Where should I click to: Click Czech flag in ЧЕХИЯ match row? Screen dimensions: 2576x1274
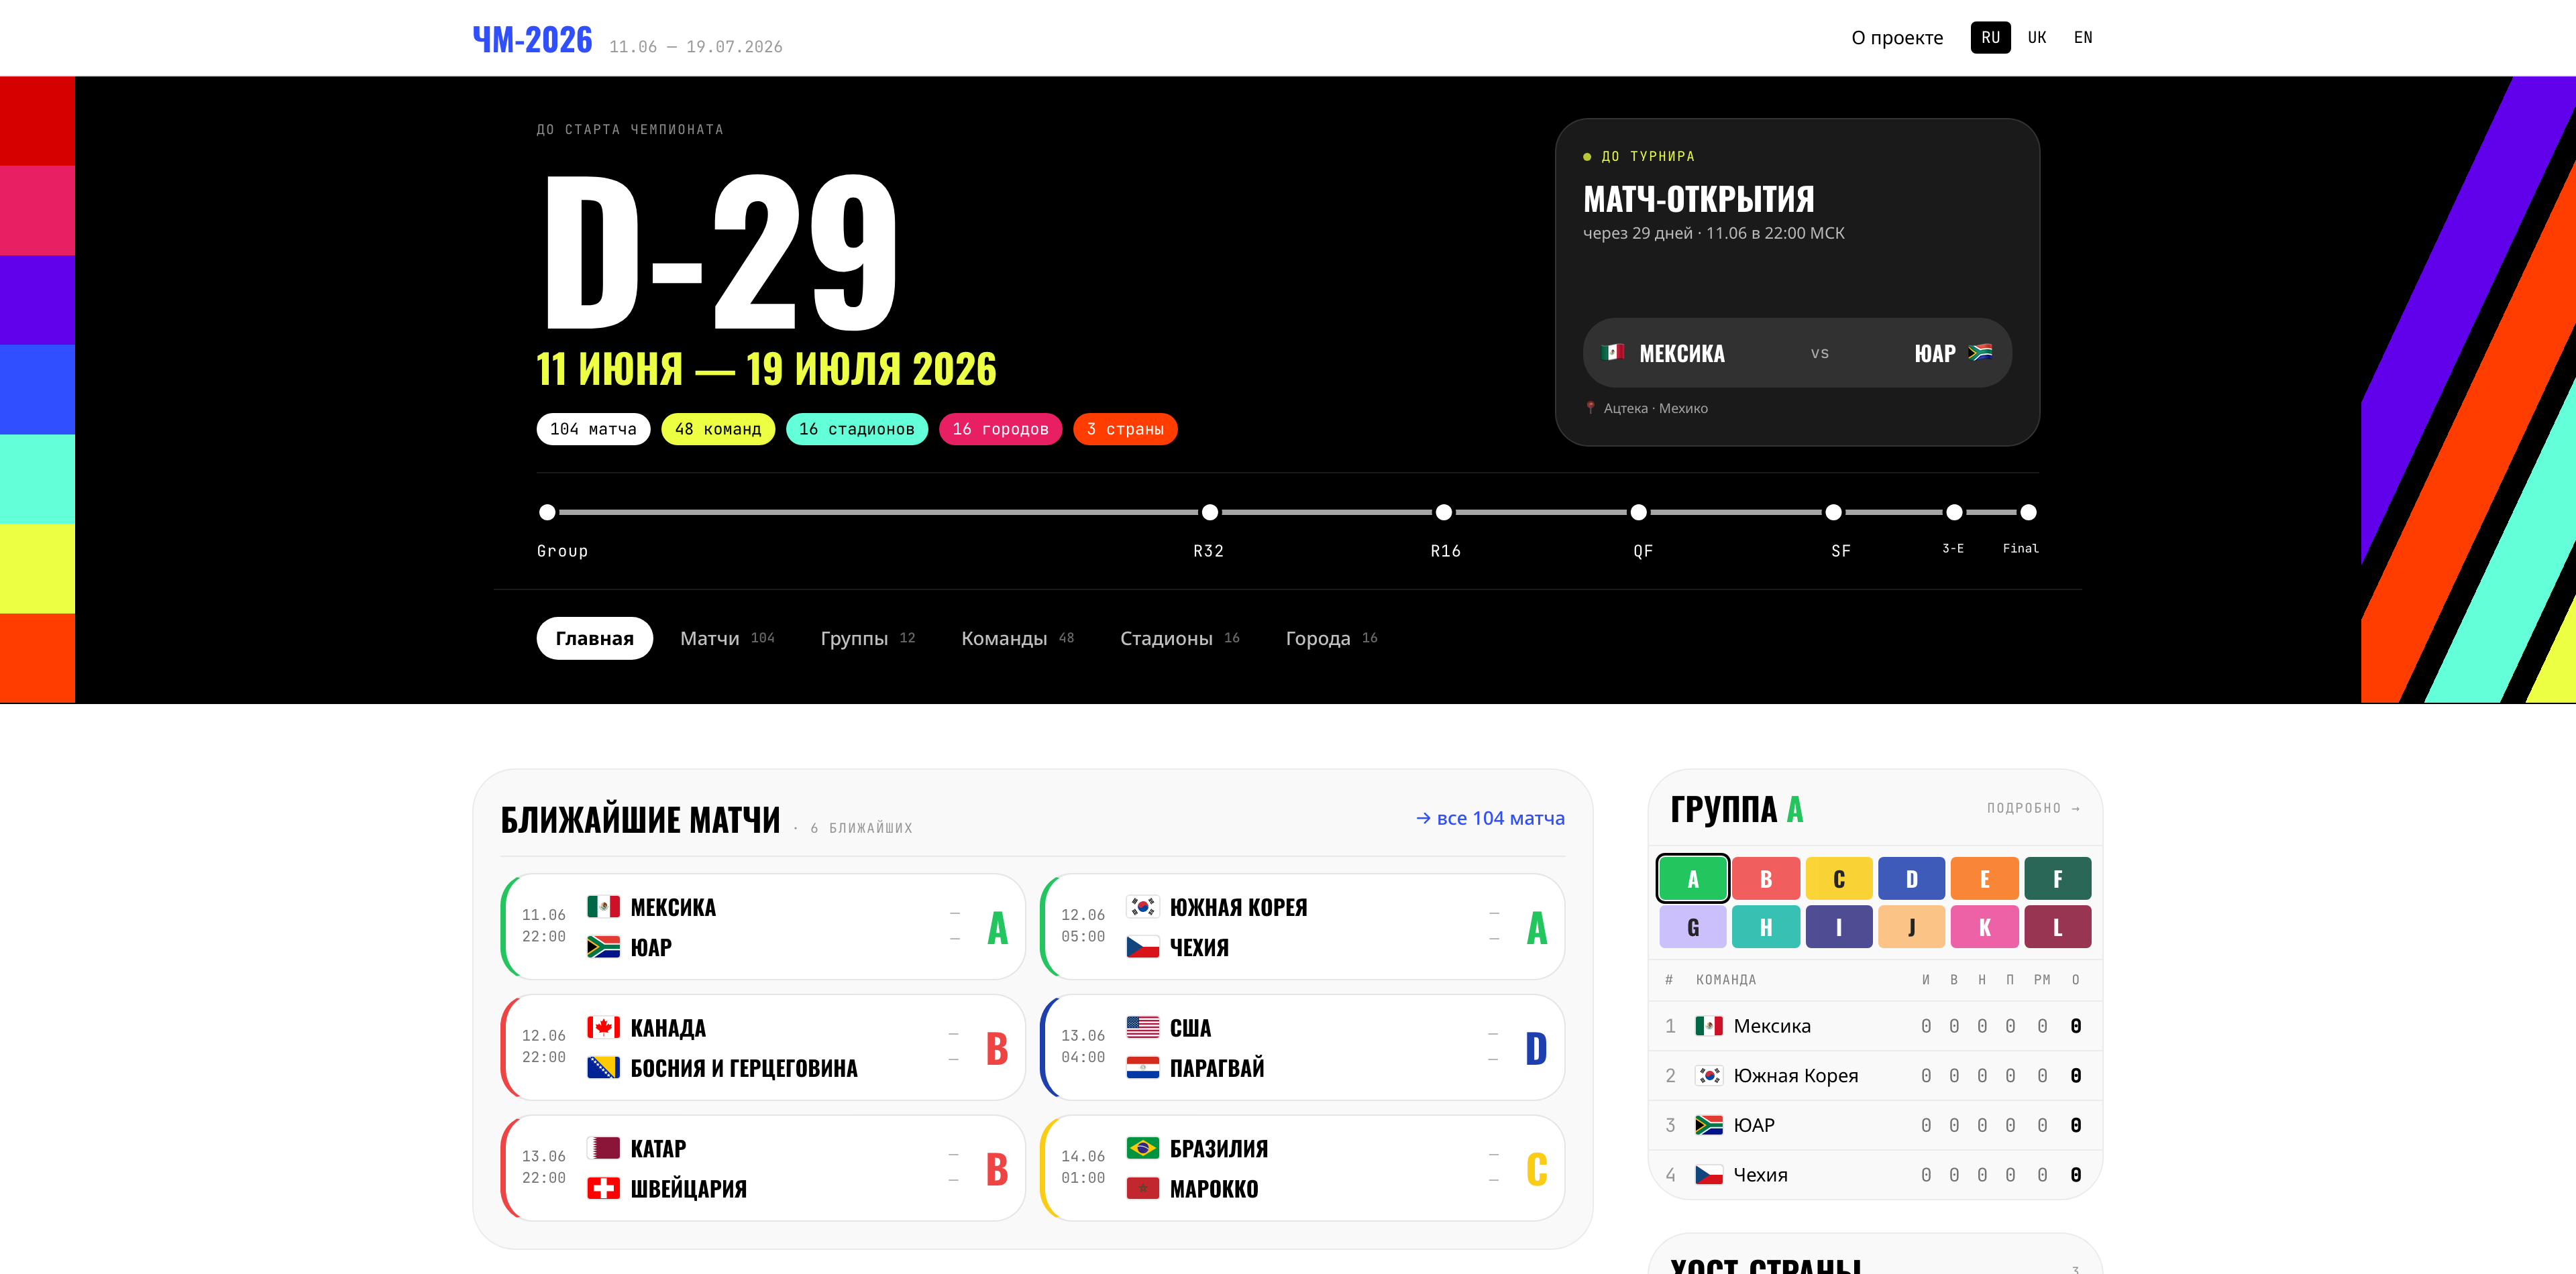[x=1142, y=946]
